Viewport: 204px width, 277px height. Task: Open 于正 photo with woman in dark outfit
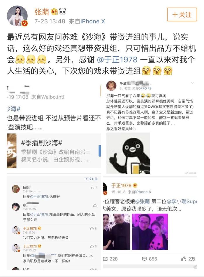point(117,231)
